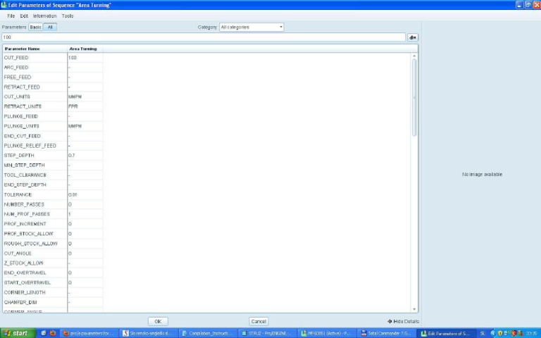Click the Edit Parameters taskbar button
Image resolution: width=541 pixels, height=338 pixels.
(x=446, y=333)
